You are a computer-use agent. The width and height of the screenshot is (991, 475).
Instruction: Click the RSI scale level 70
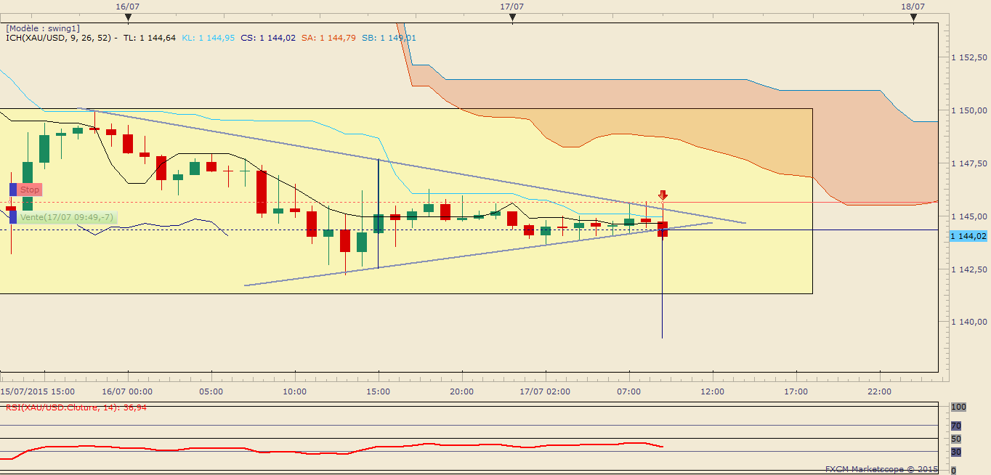[x=956, y=426]
